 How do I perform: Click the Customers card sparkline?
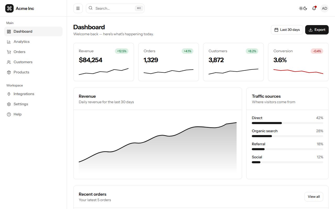point(233,72)
